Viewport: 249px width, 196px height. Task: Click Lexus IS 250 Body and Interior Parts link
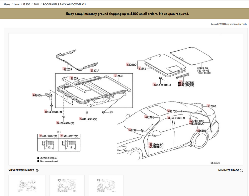click(229, 24)
